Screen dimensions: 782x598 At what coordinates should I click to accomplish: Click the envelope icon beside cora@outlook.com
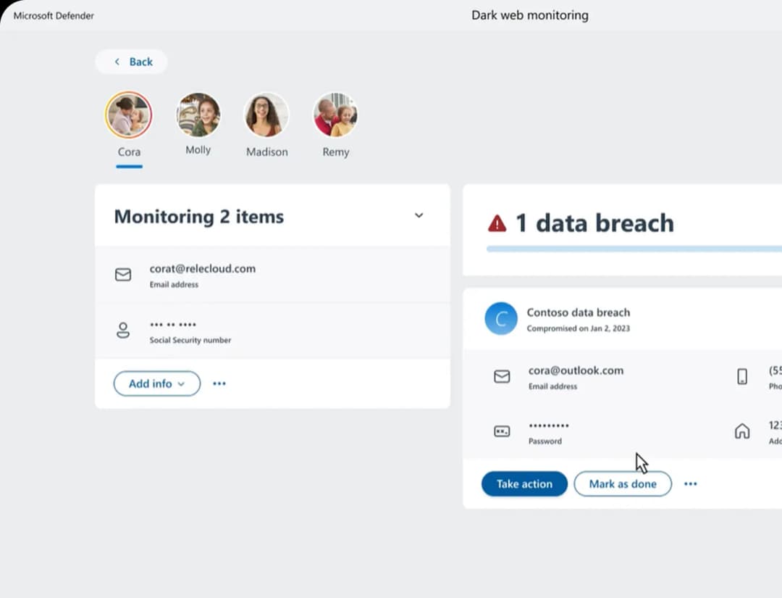[502, 376]
